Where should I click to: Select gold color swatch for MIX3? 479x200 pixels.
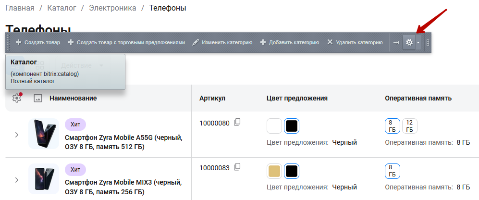tap(274, 171)
